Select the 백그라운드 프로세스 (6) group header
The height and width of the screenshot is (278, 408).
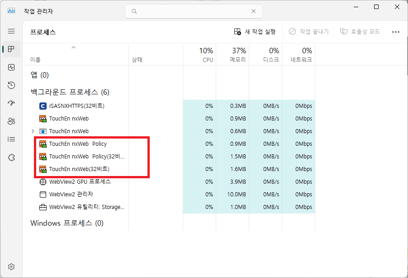(x=70, y=92)
